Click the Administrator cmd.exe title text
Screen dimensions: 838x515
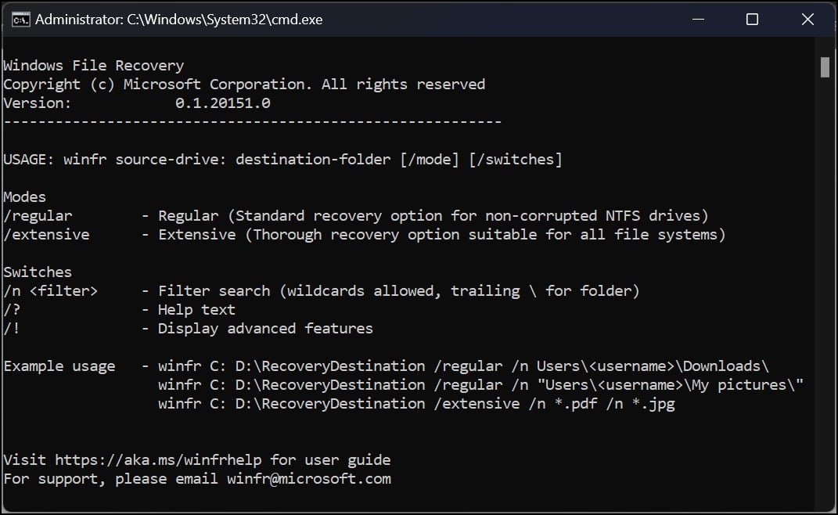[179, 20]
